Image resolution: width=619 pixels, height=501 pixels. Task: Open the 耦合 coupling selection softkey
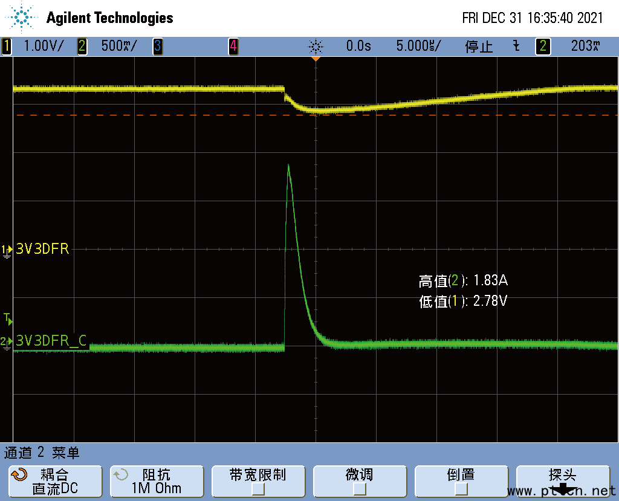point(55,482)
